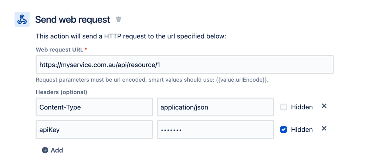Click the Hidden label in the apiKey row
Image resolution: width=369 pixels, height=160 pixels.
click(x=302, y=130)
